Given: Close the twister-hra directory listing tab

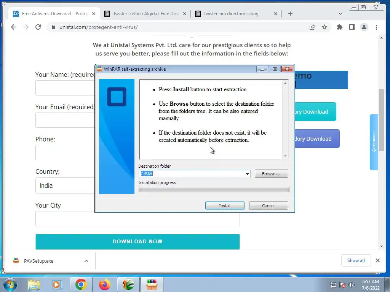Looking at the screenshot, I should click(x=276, y=14).
